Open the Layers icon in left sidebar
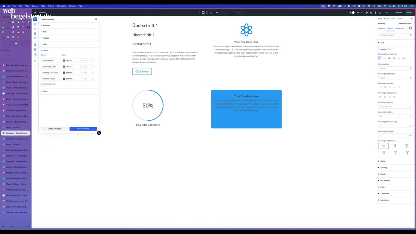416x234 pixels. click(x=35, y=24)
